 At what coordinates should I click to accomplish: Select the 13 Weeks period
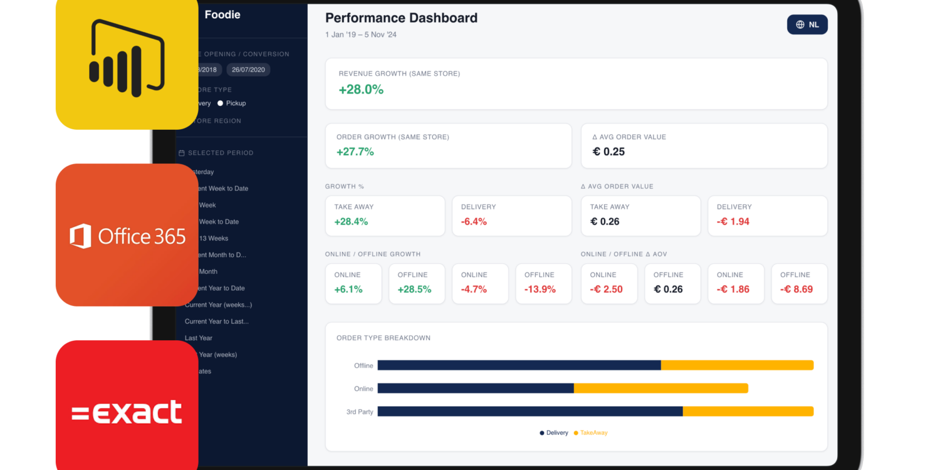click(x=214, y=239)
